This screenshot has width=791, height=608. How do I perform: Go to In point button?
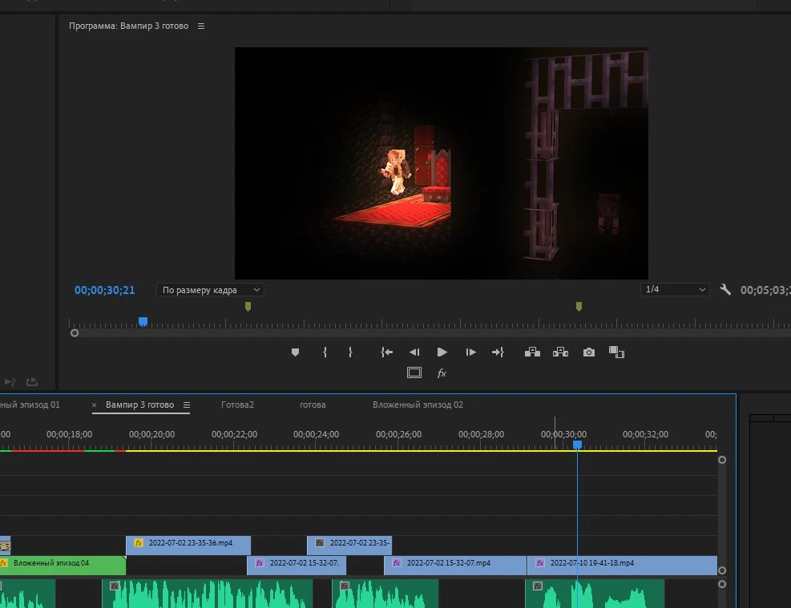386,352
